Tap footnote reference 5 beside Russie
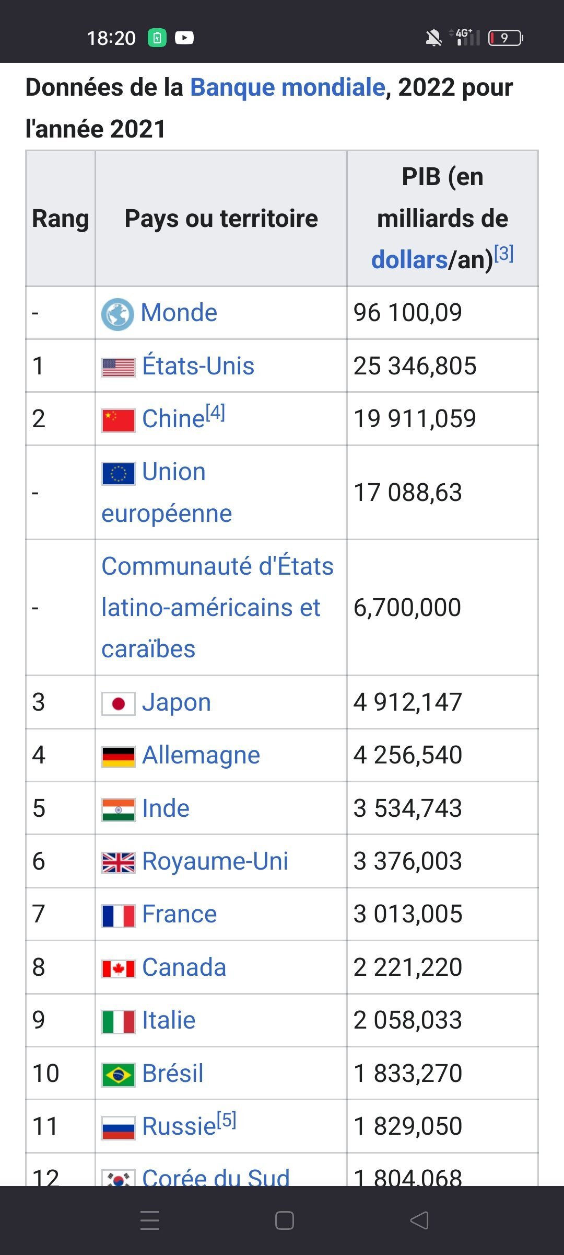This screenshot has height=1255, width=564. [x=227, y=1120]
